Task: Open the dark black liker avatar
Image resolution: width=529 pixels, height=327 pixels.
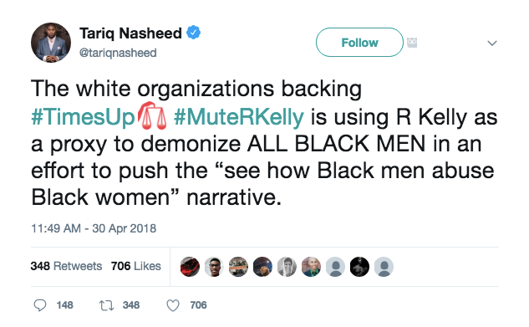Action: click(359, 267)
